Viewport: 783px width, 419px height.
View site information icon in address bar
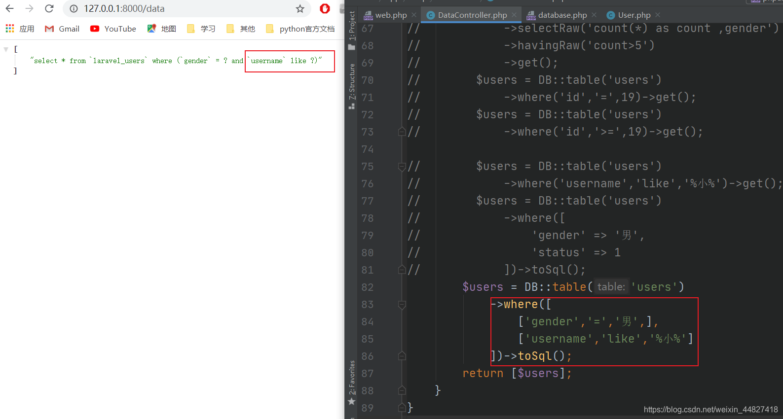pos(74,8)
